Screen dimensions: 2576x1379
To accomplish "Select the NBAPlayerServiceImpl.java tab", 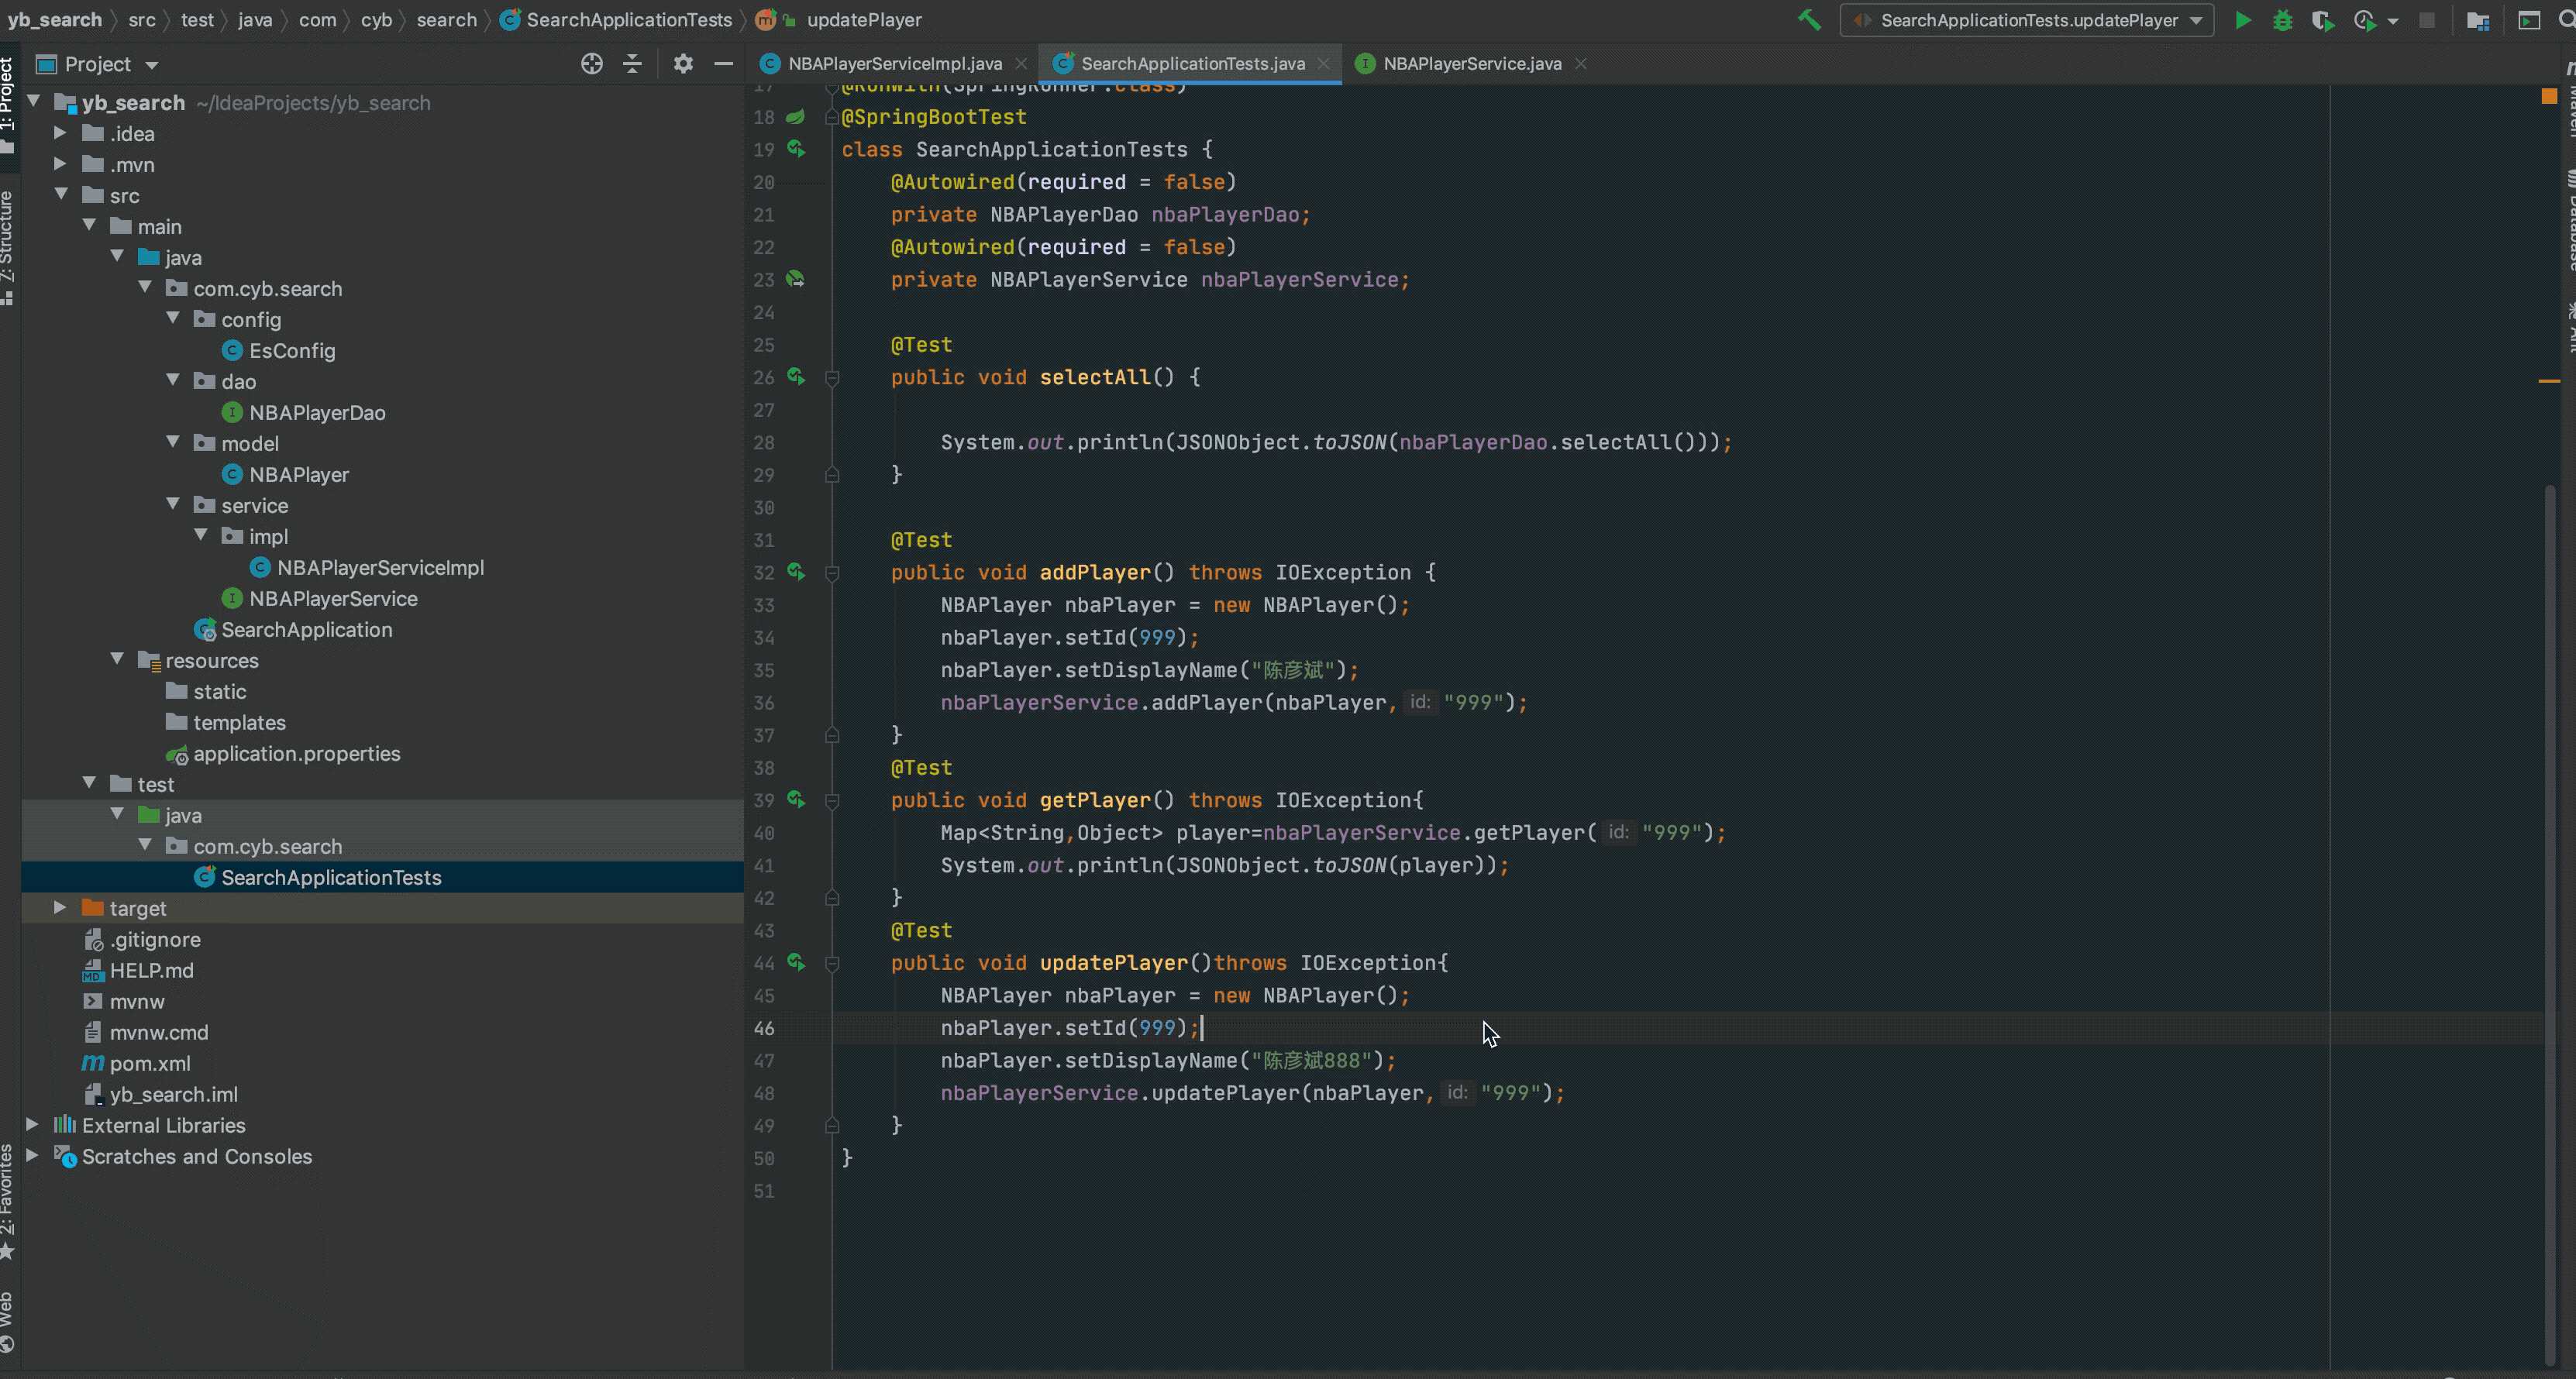I will click(893, 63).
